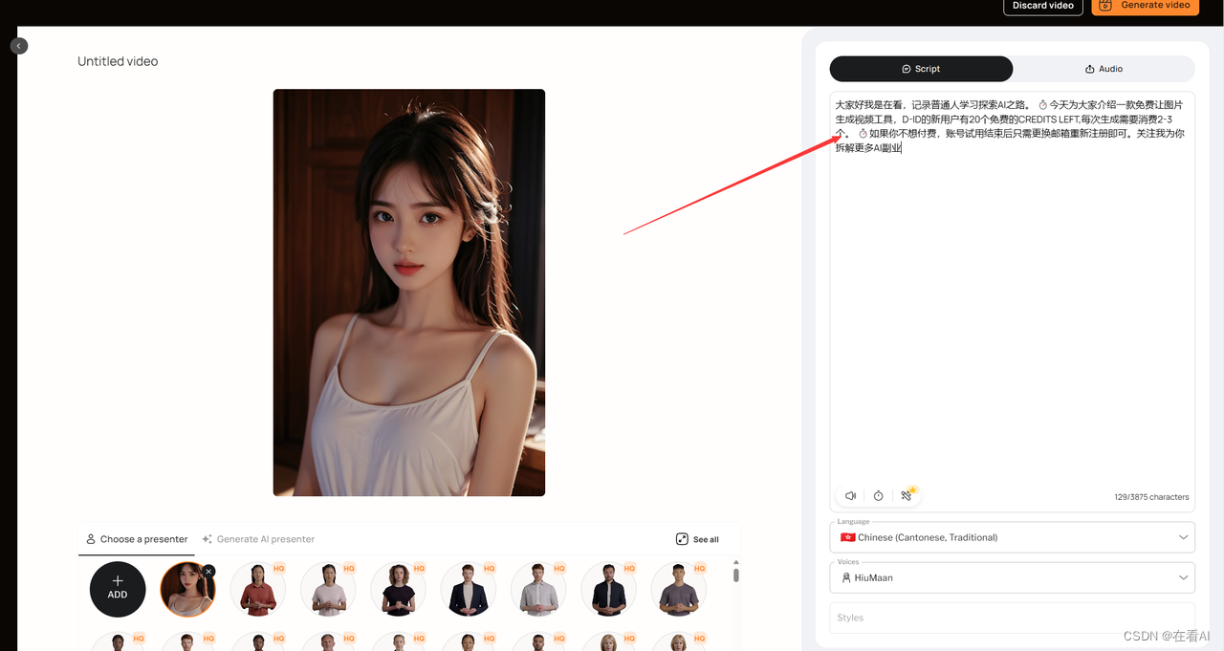
Task: Select the red-haired presenter in navy blazer
Action: 469,589
